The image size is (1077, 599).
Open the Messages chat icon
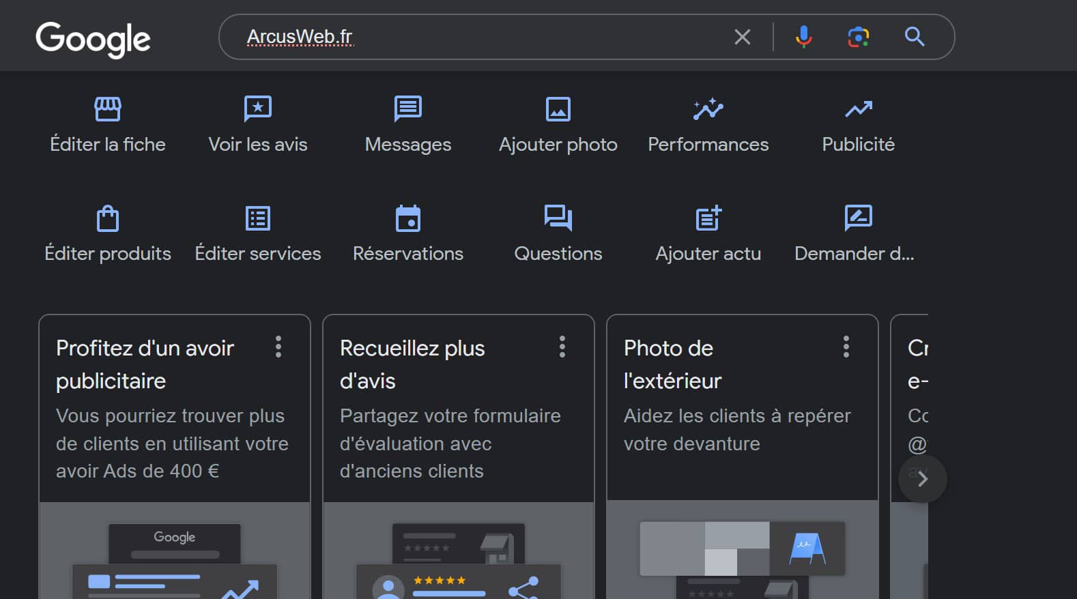(408, 108)
